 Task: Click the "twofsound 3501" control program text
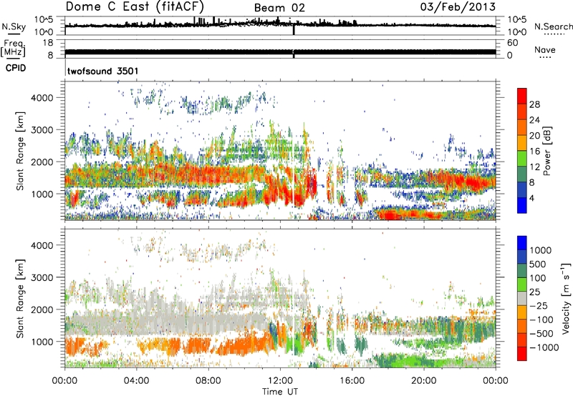coord(102,71)
